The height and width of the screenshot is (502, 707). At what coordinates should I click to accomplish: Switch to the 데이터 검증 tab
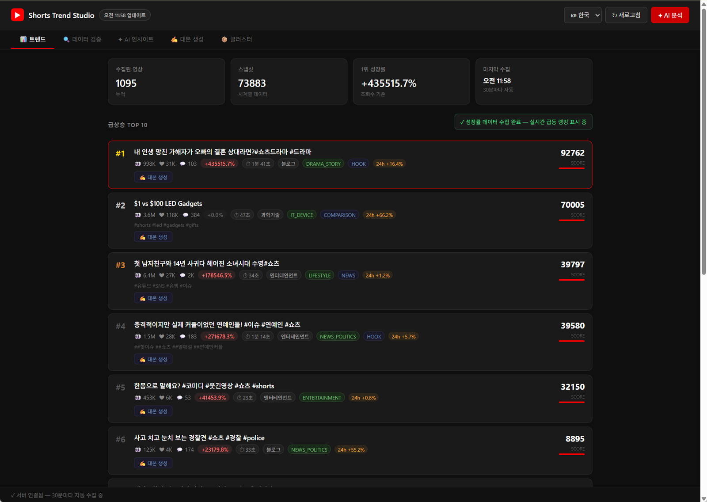[82, 39]
